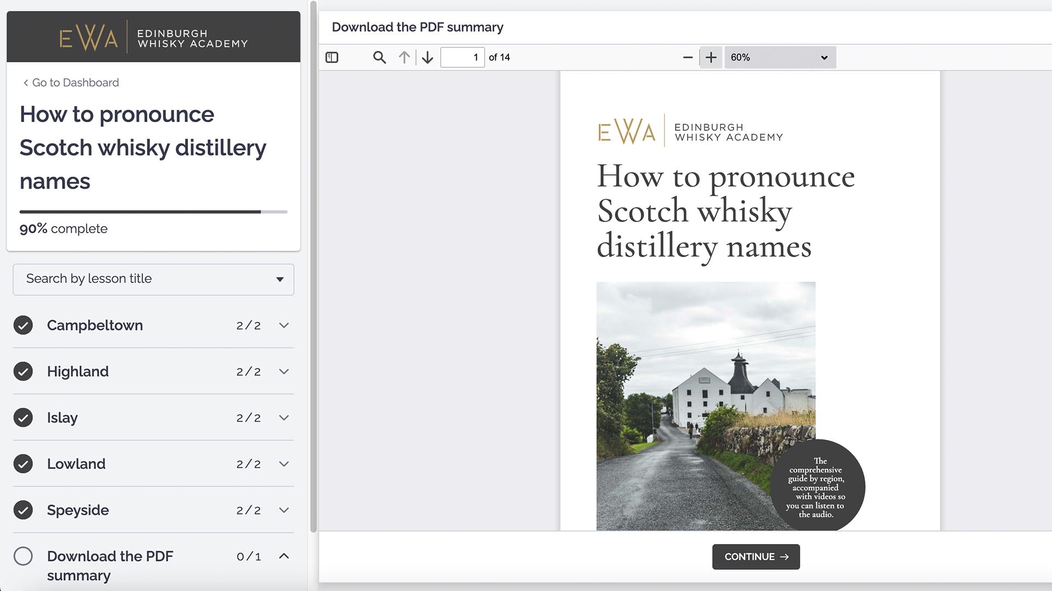The image size is (1052, 591).
Task: Open the 60% zoom level dropdown
Action: tap(780, 57)
